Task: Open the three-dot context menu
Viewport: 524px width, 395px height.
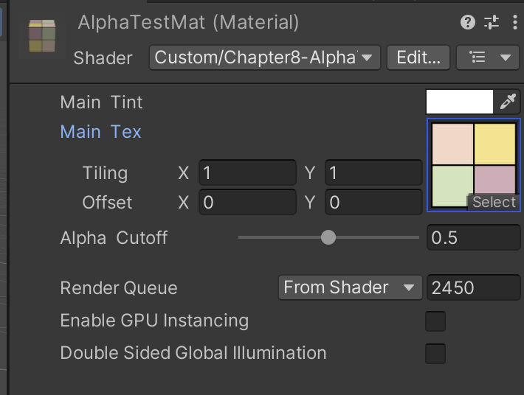Action: coord(514,22)
